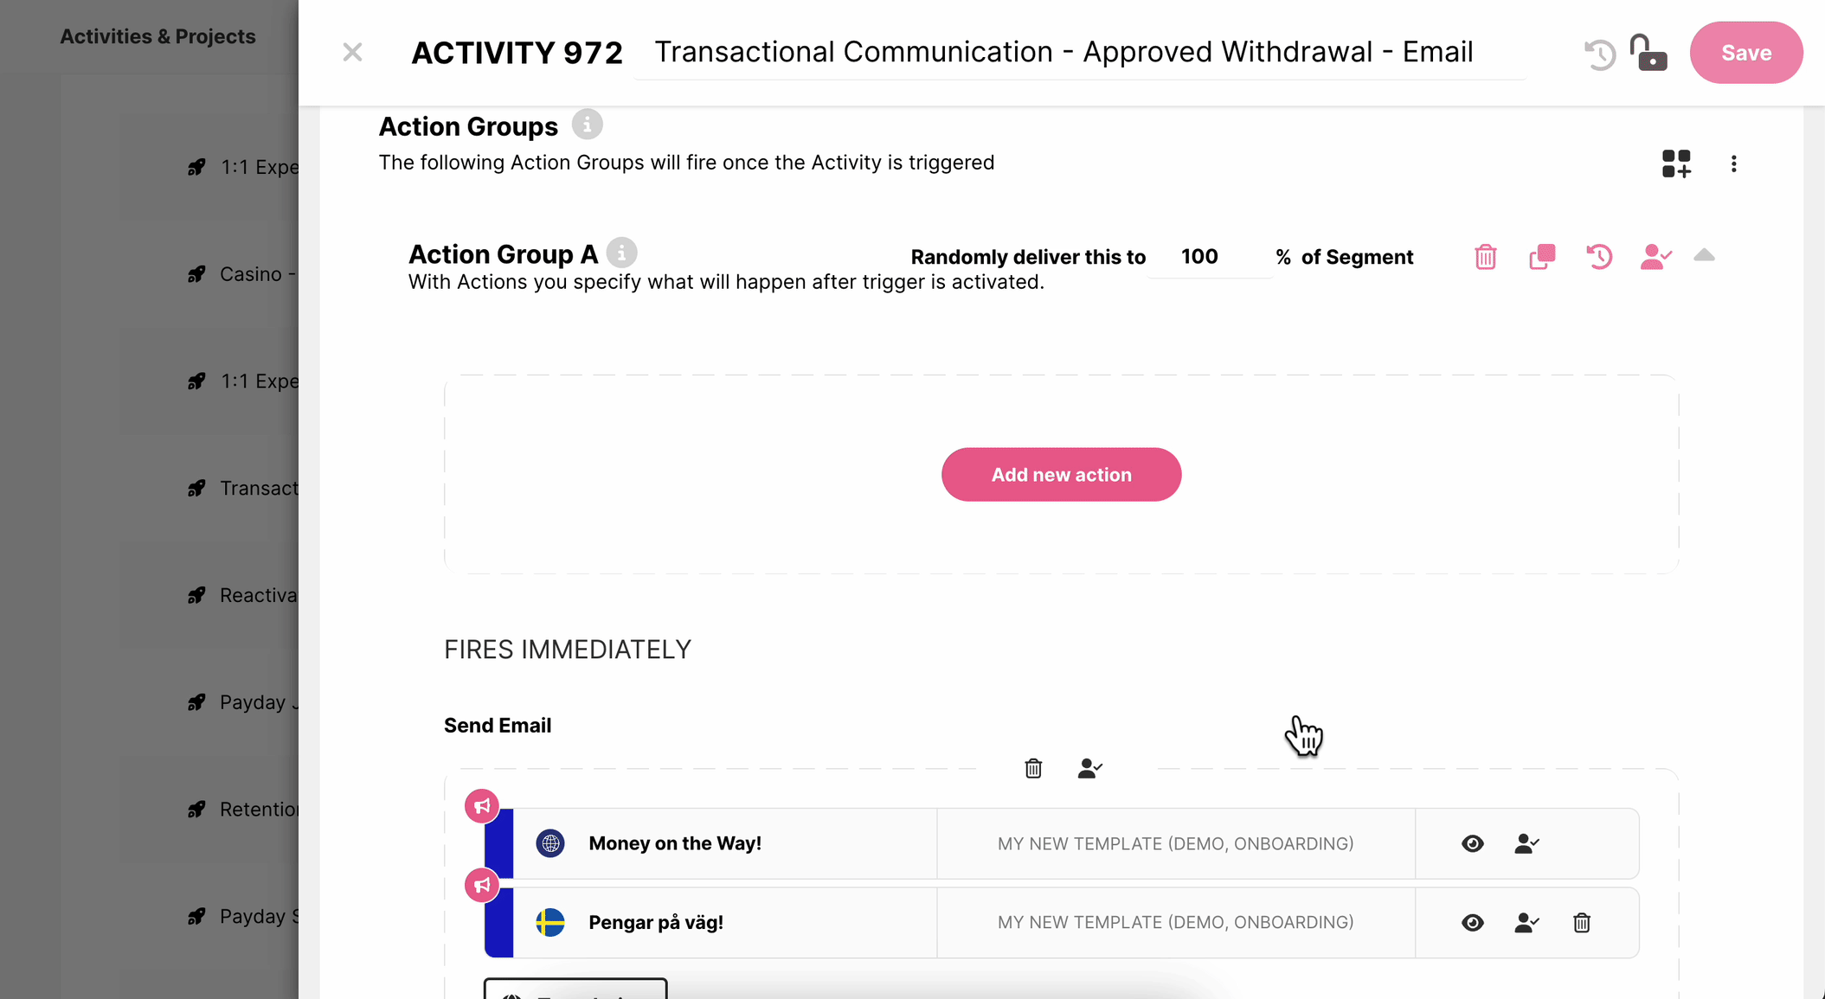1825x999 pixels.
Task: Click the unlock padlock icon
Action: [x=1648, y=53]
